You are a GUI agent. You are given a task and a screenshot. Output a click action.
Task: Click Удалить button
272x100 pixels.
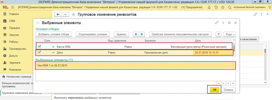coord(121,34)
